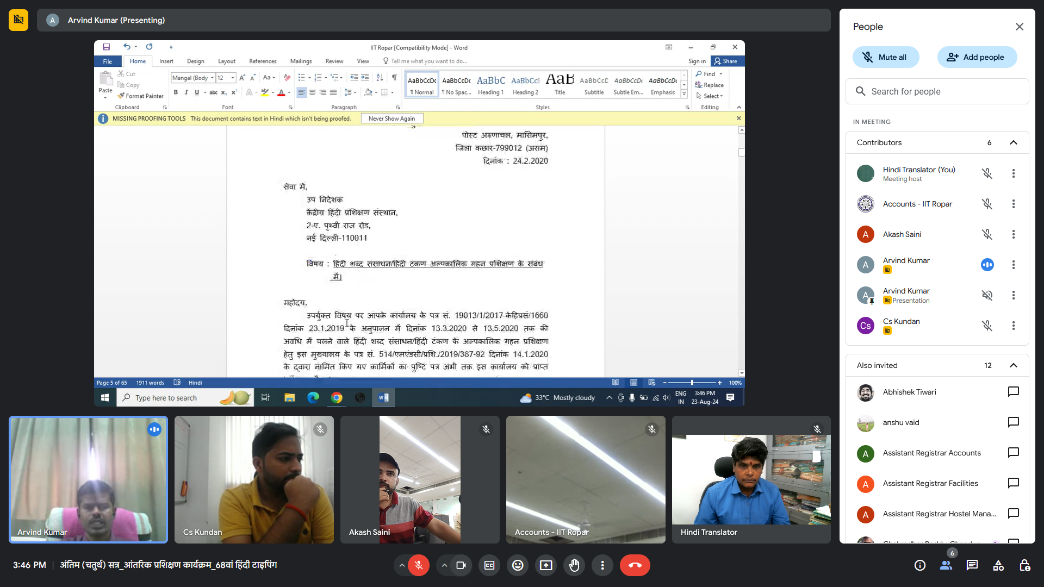Image resolution: width=1044 pixels, height=587 pixels.
Task: Send message to Assistant Registrar Facilities
Action: 1014,483
